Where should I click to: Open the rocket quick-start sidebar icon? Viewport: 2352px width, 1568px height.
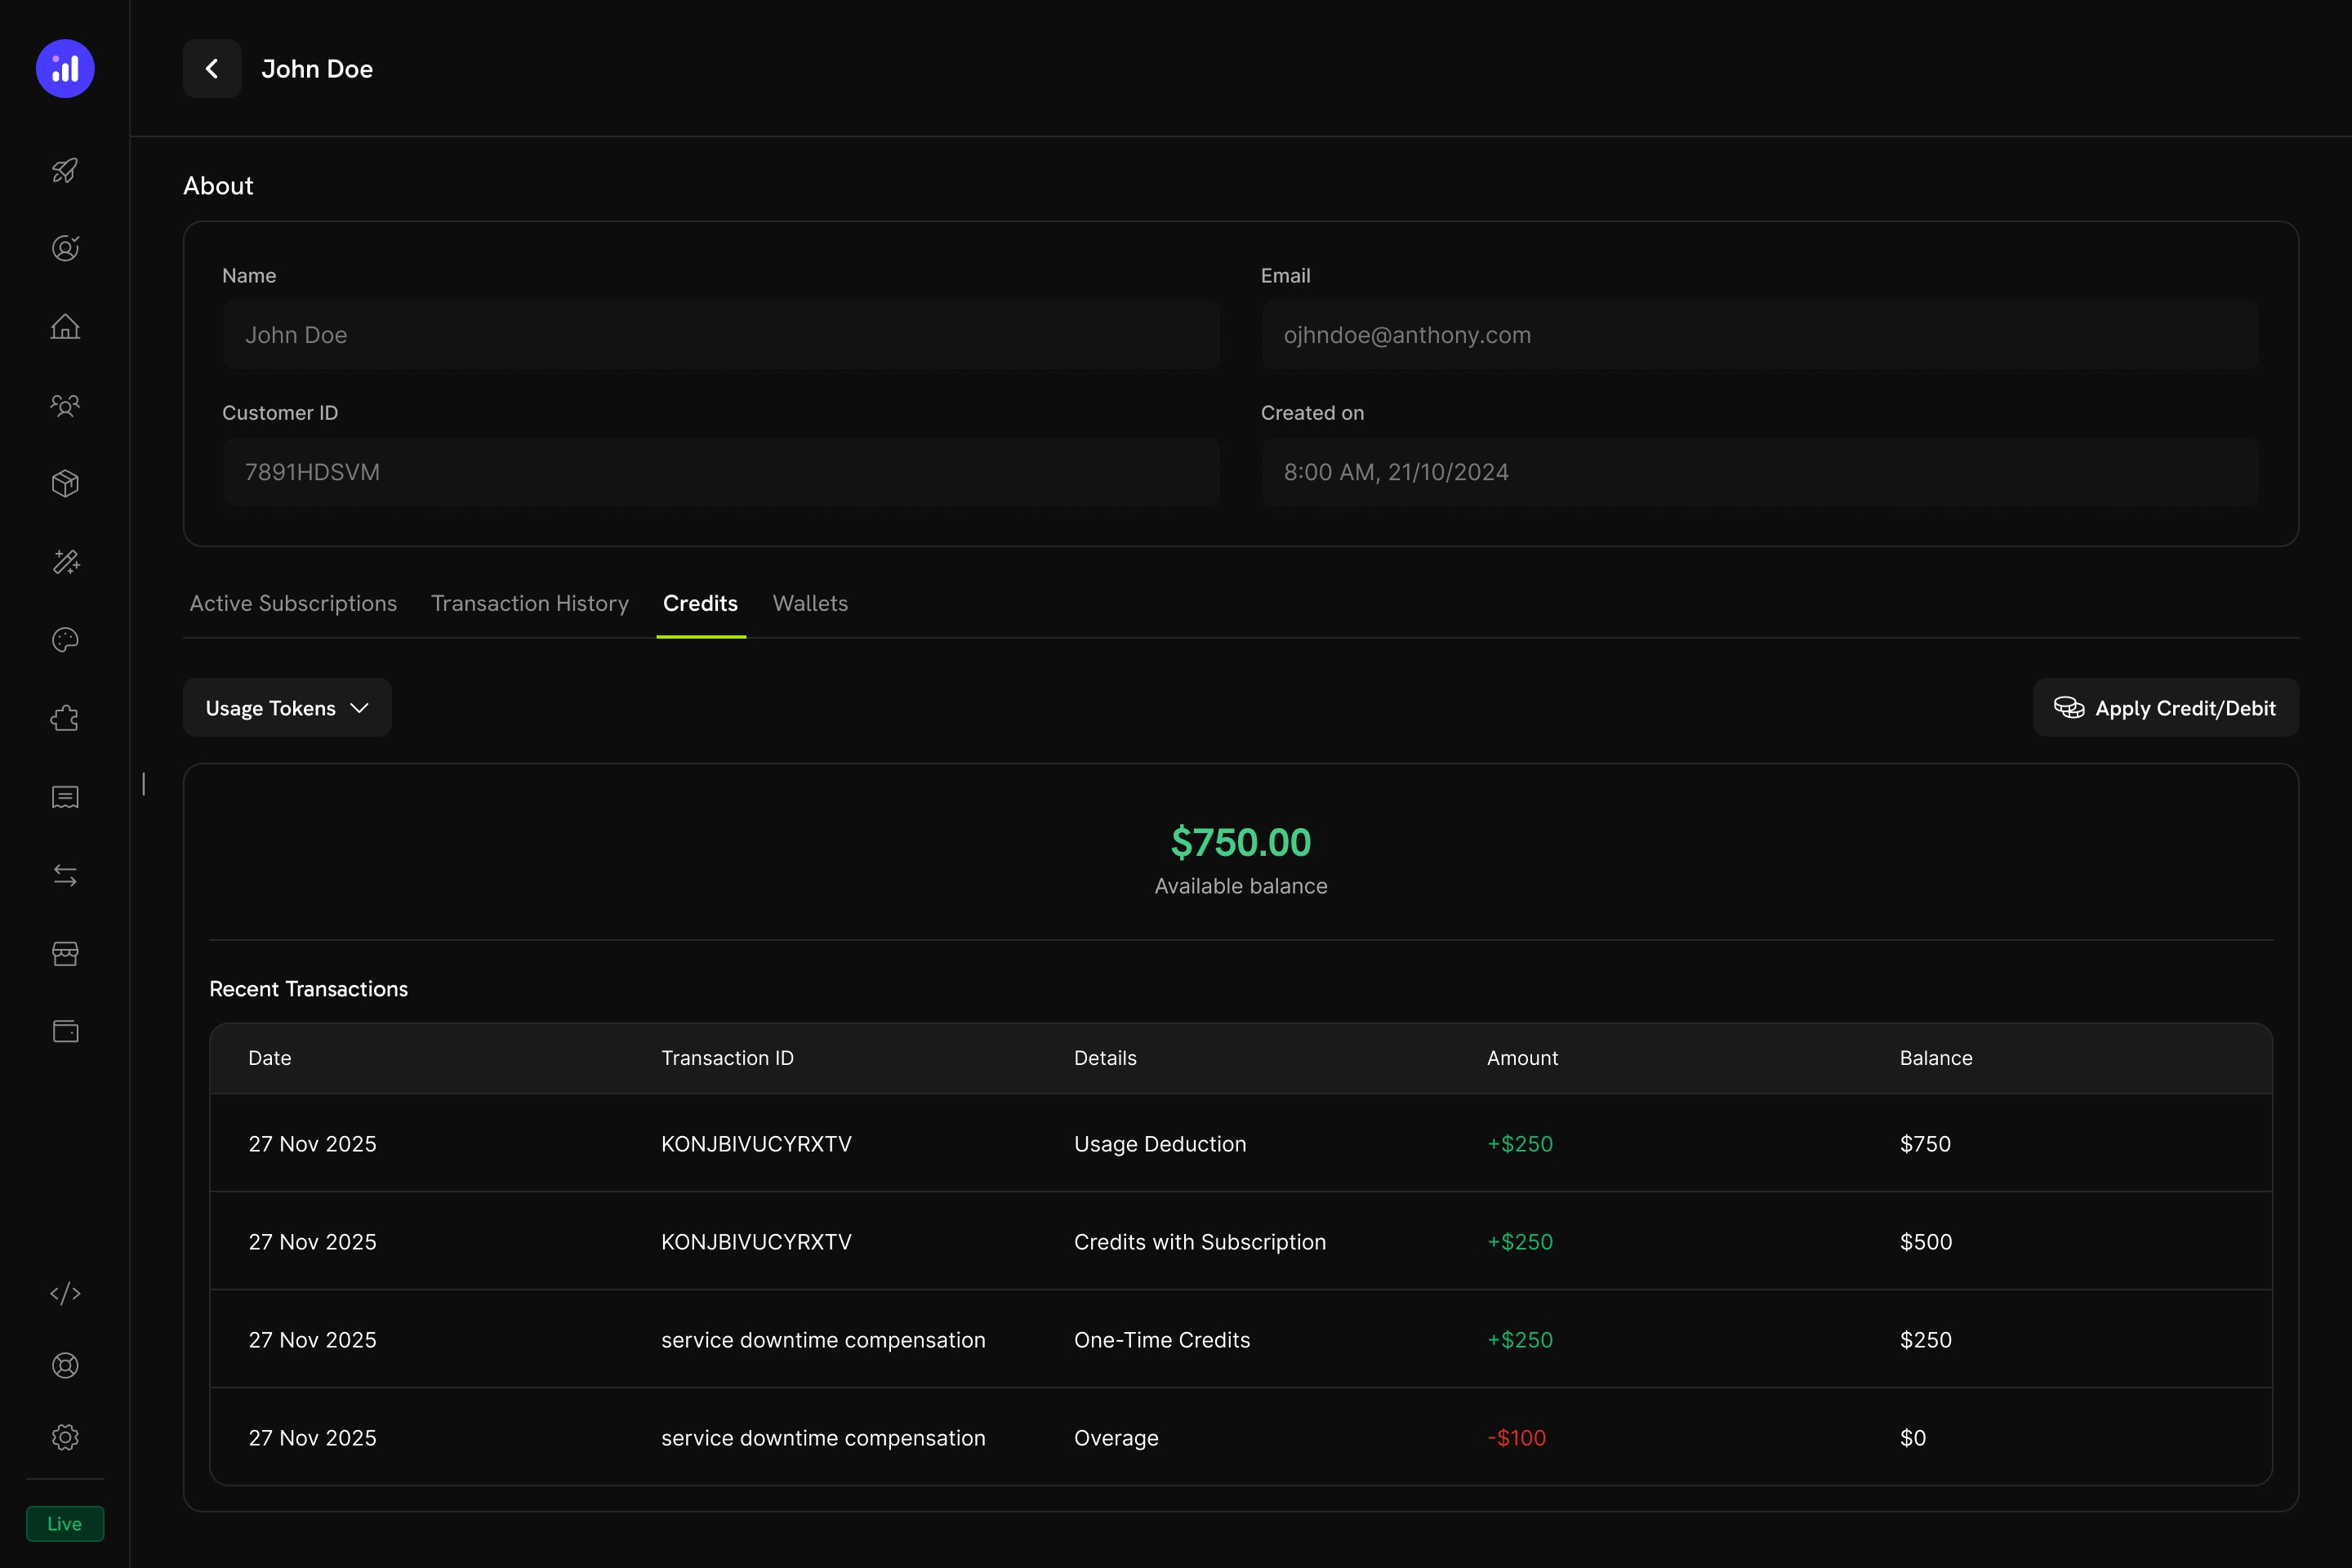click(65, 170)
